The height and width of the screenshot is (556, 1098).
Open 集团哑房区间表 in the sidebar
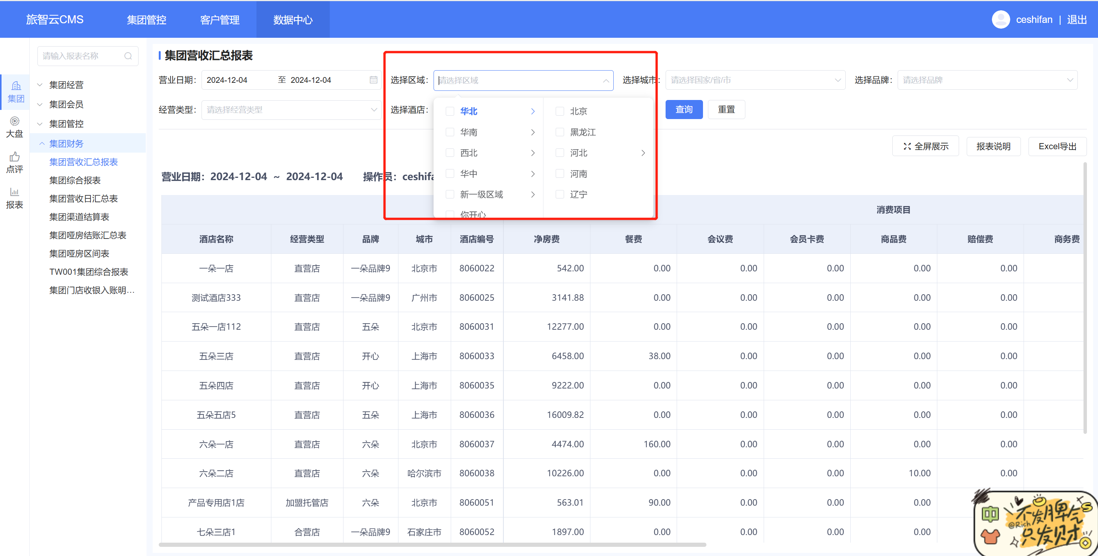pyautogui.click(x=79, y=253)
